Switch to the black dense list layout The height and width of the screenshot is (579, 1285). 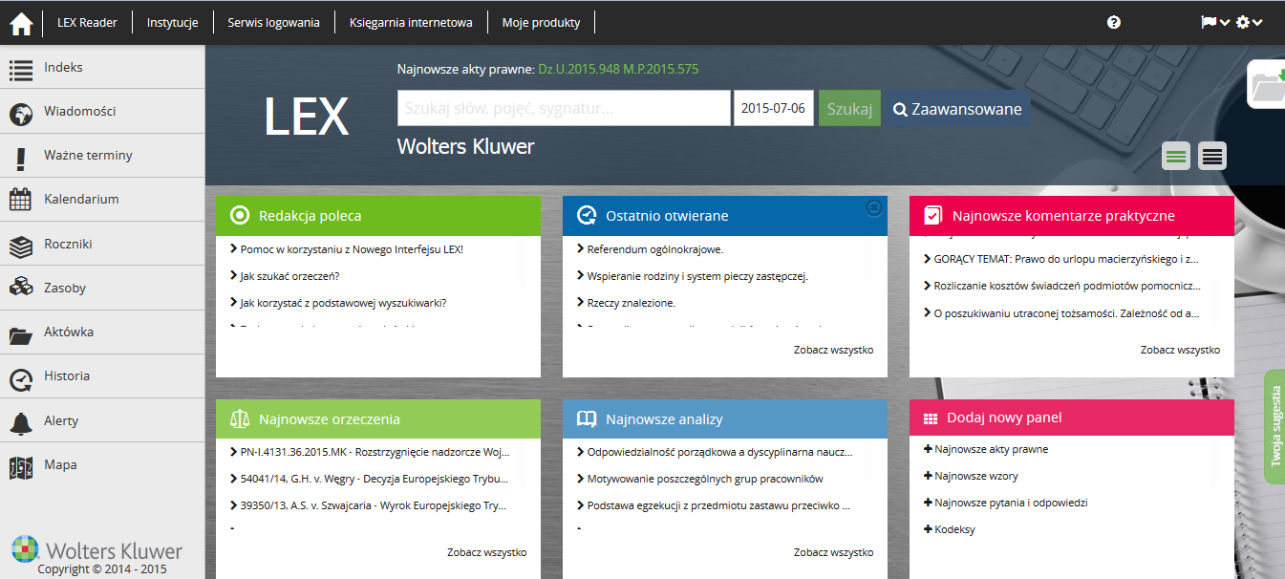pyautogui.click(x=1212, y=156)
